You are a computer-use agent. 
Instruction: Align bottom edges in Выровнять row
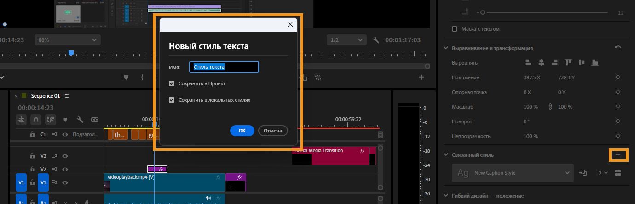(595, 62)
